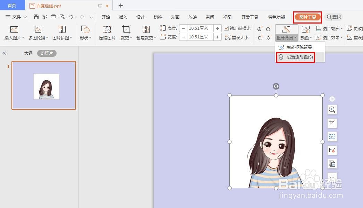Open the 插入图片 insert picture tool

click(x=14, y=33)
